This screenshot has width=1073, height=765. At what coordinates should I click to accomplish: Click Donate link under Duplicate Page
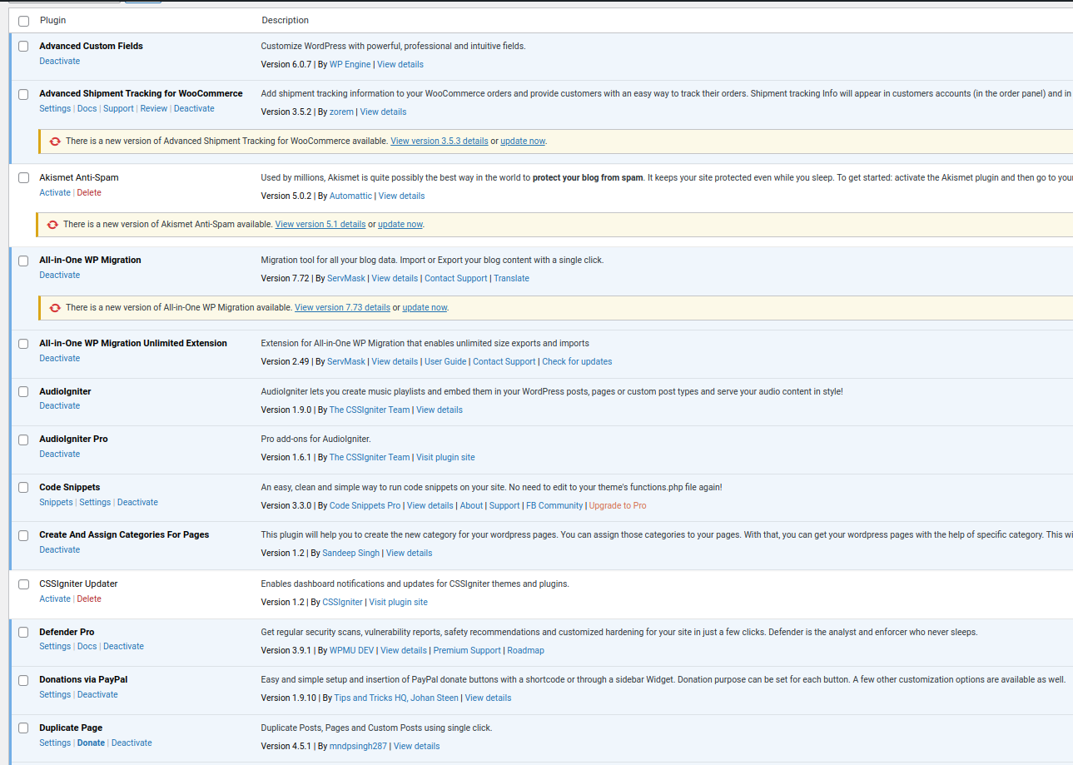[x=91, y=743]
